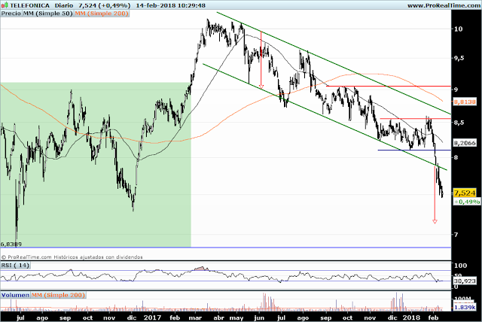Click the RSI value tag 30,923
Screen dimensions: 482x322
click(465, 281)
